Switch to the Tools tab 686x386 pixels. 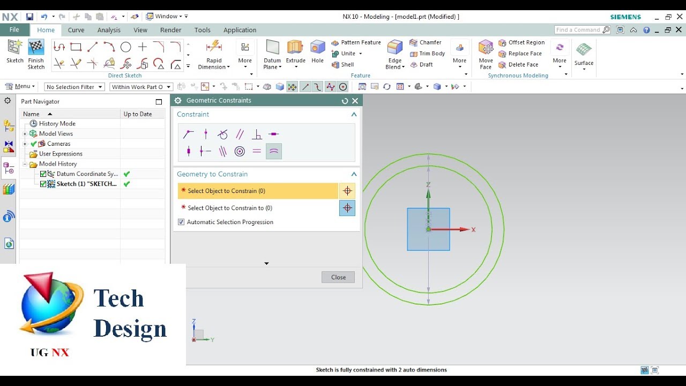(x=202, y=30)
